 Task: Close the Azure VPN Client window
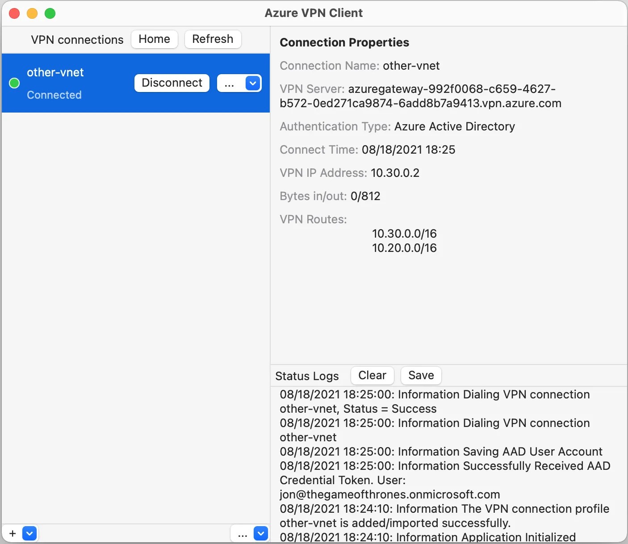14,13
